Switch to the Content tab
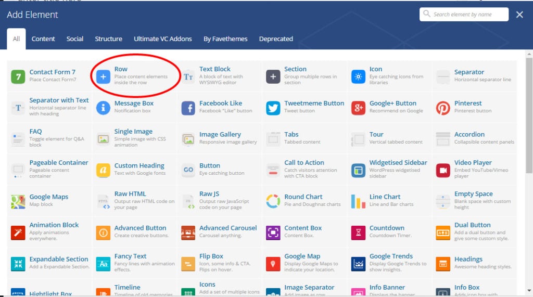 [43, 38]
